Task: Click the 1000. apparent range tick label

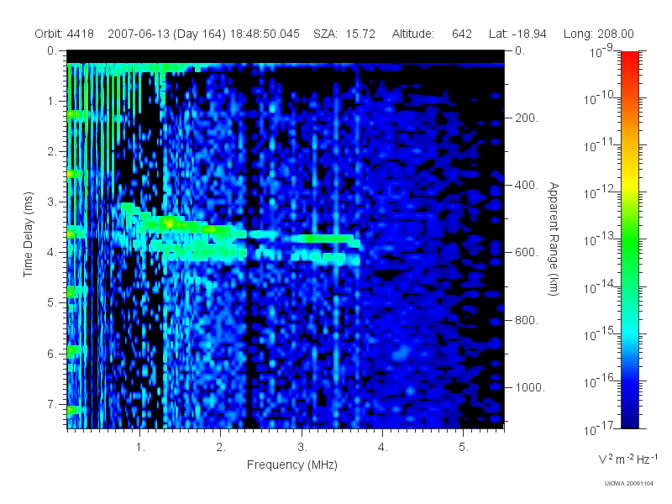Action: pos(530,387)
